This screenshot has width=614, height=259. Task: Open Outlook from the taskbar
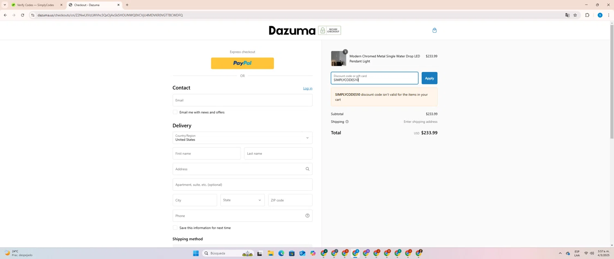click(x=302, y=254)
